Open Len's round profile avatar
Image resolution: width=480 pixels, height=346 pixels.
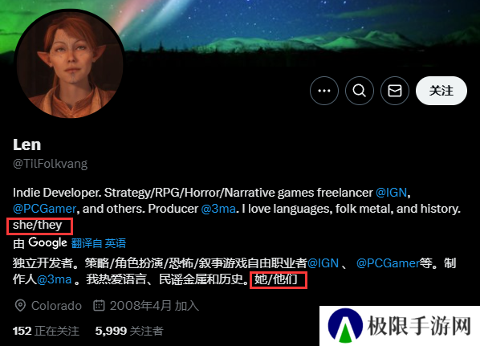[70, 64]
